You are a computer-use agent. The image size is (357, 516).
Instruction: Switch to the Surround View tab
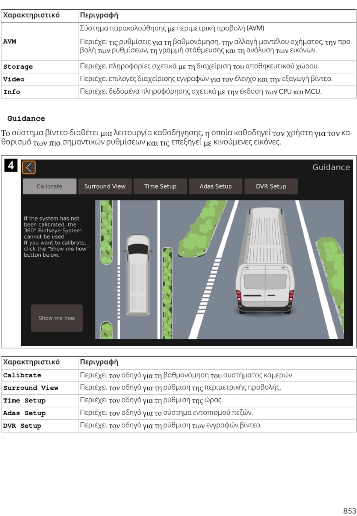tap(105, 186)
